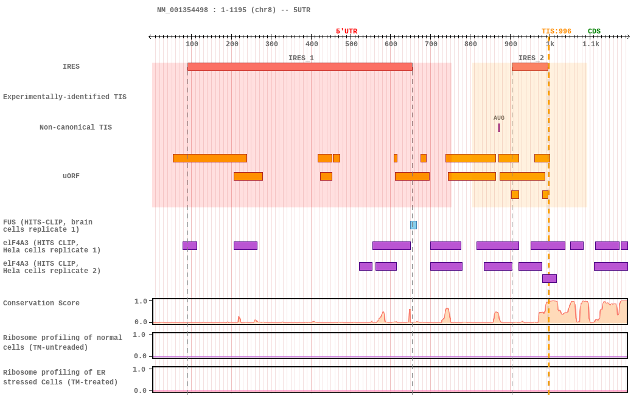Select the IRES_2 feature bar
Viewport: 639px width, 399px height.
(530, 67)
